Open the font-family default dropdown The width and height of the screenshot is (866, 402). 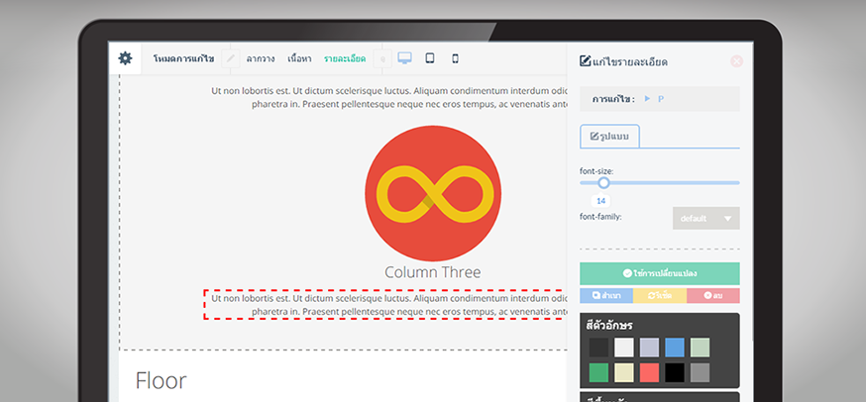point(705,218)
